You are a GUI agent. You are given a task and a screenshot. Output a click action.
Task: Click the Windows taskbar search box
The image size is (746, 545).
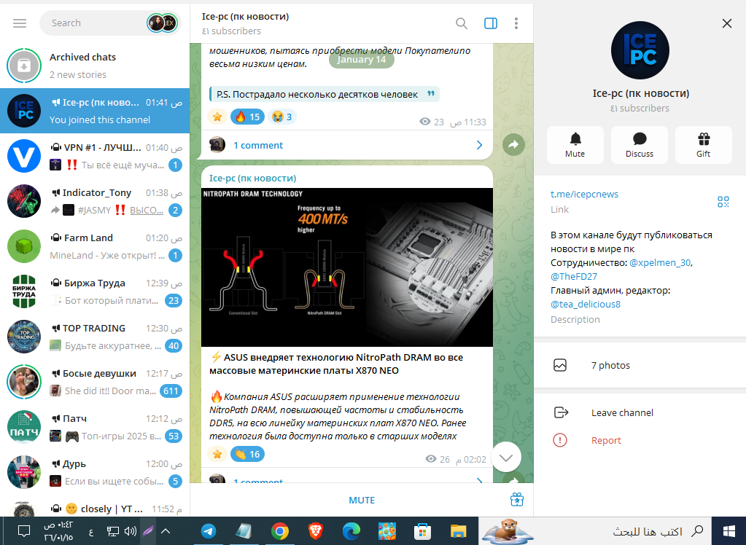(595, 531)
